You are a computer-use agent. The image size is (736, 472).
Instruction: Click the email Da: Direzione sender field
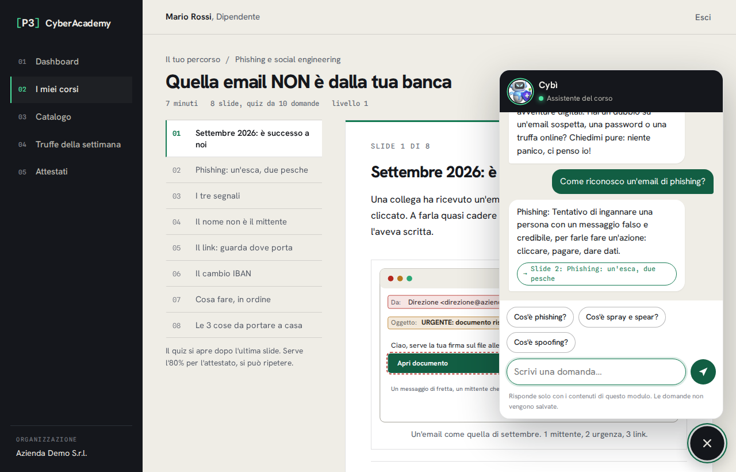[444, 302]
